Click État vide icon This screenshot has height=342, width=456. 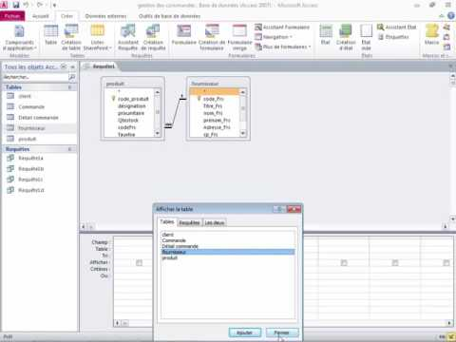coord(366,37)
